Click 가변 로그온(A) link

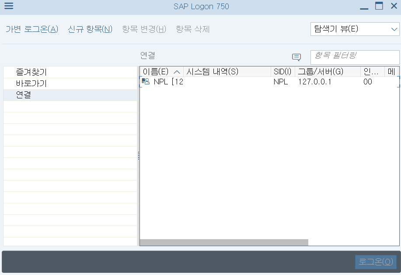tap(32, 29)
